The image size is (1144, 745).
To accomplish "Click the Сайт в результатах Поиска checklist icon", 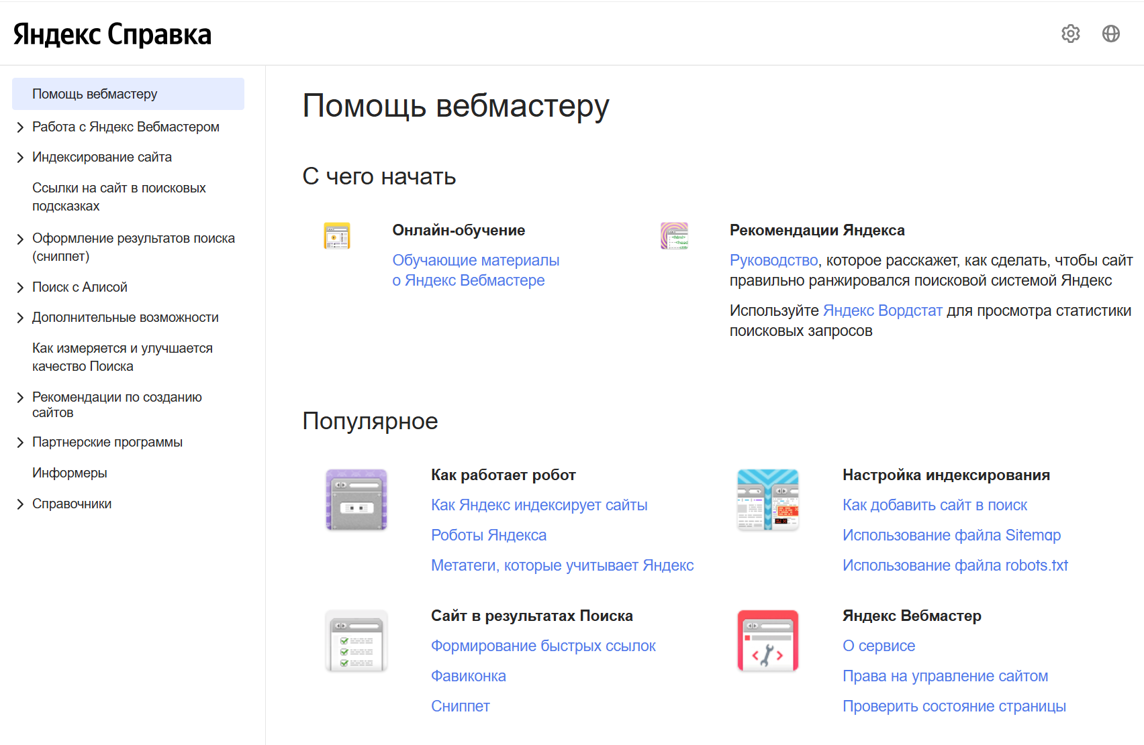I will pos(356,640).
